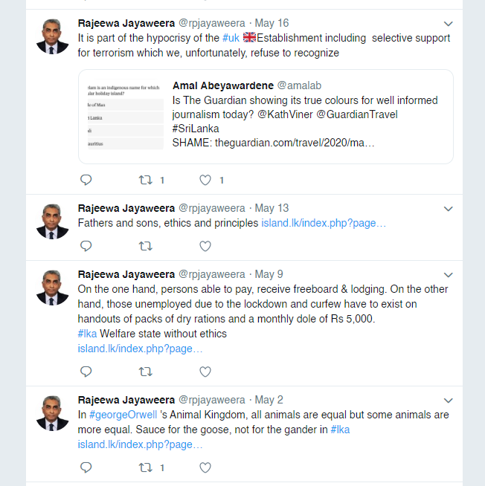
Task: Open the #uk hashtag link
Action: point(231,38)
